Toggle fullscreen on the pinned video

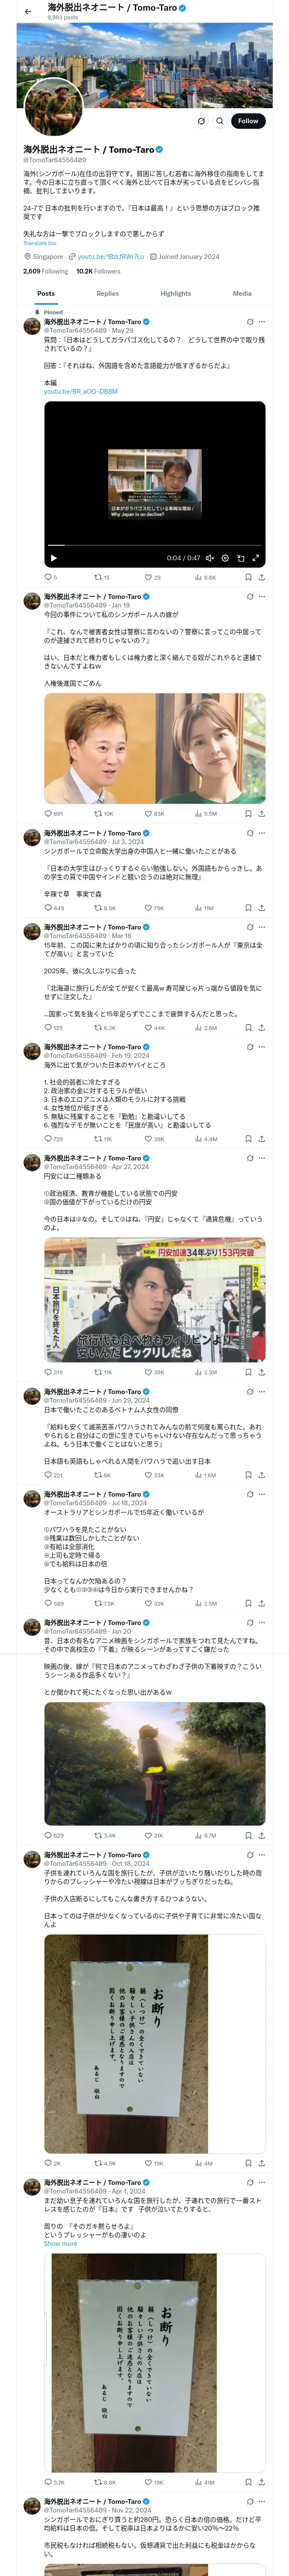click(255, 558)
